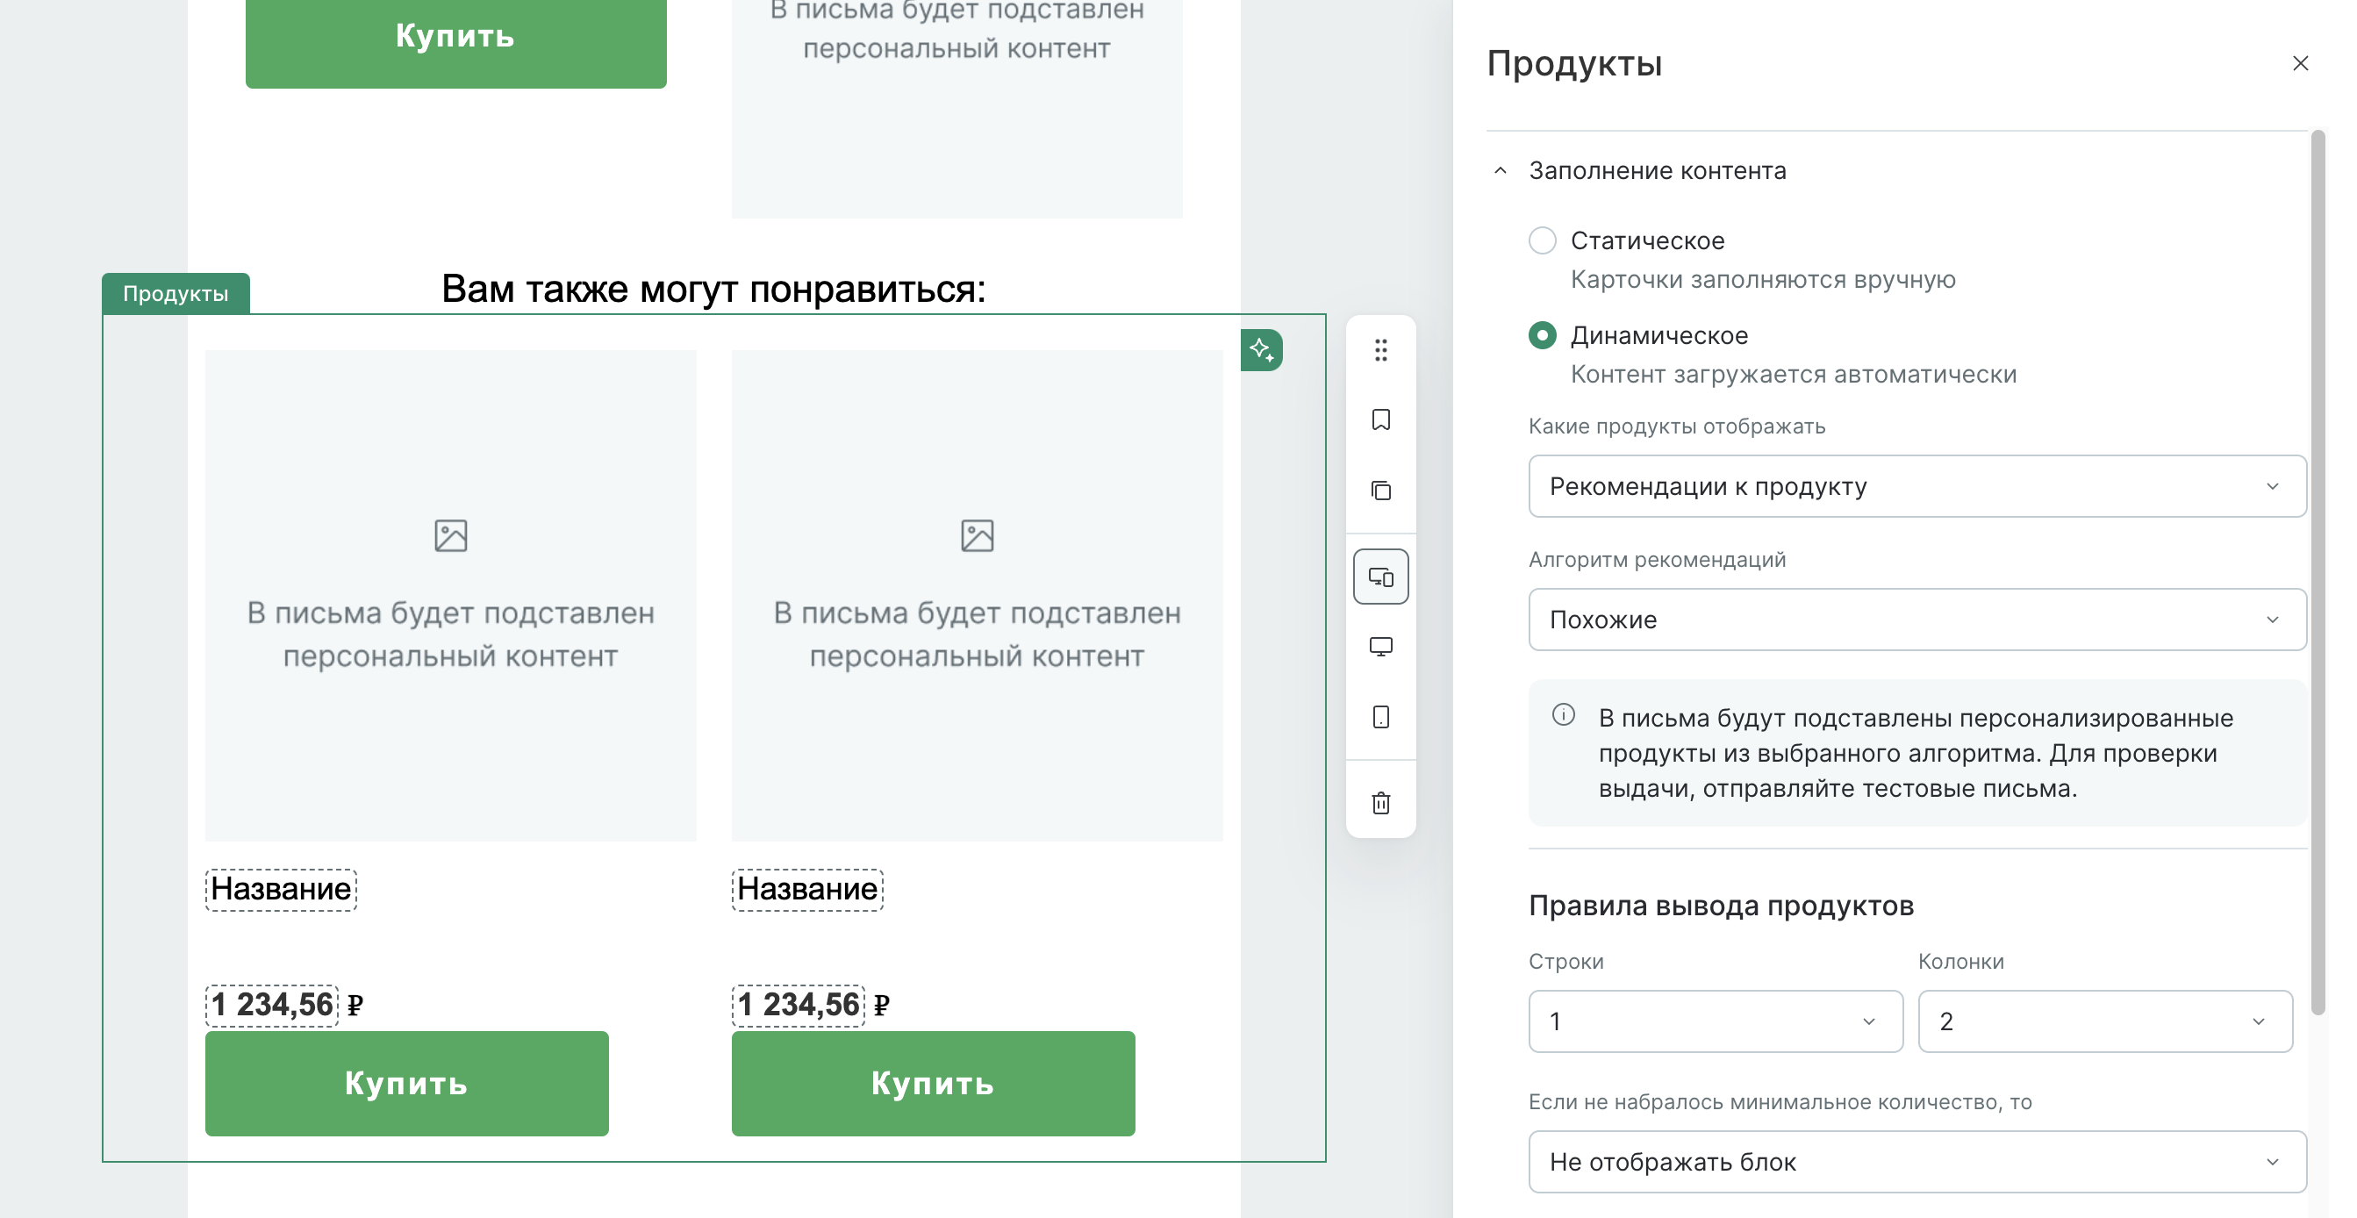Click the settings panel vertical scrollbar
Screen dimensions: 2357x1218
click(2318, 572)
